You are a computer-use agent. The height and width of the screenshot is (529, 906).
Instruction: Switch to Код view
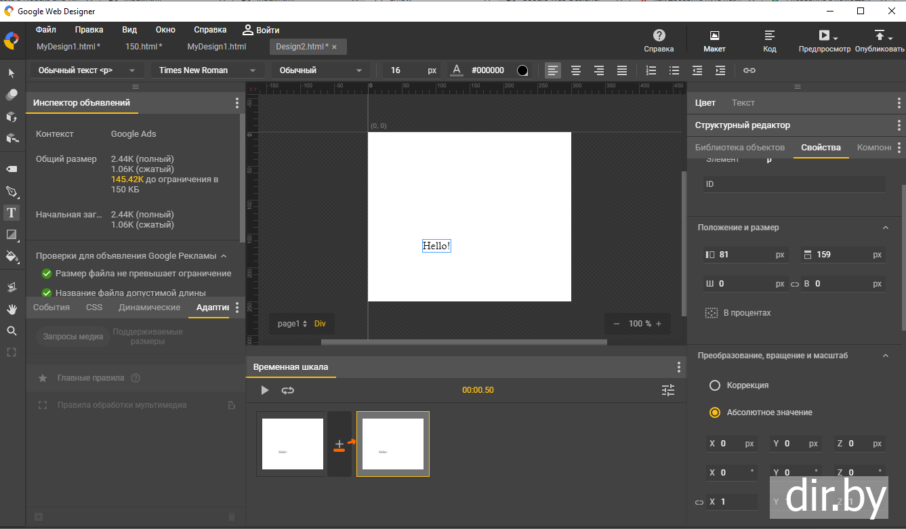pos(769,40)
